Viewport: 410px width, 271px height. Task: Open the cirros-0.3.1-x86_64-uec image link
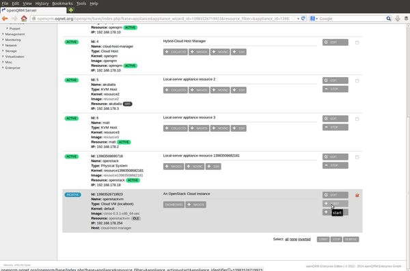[x=122, y=214]
